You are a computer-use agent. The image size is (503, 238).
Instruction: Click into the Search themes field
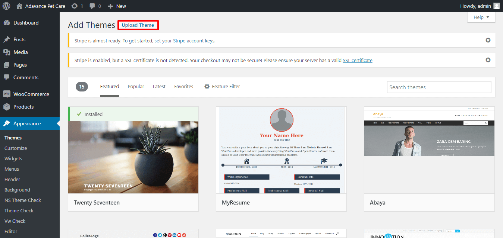coord(439,87)
